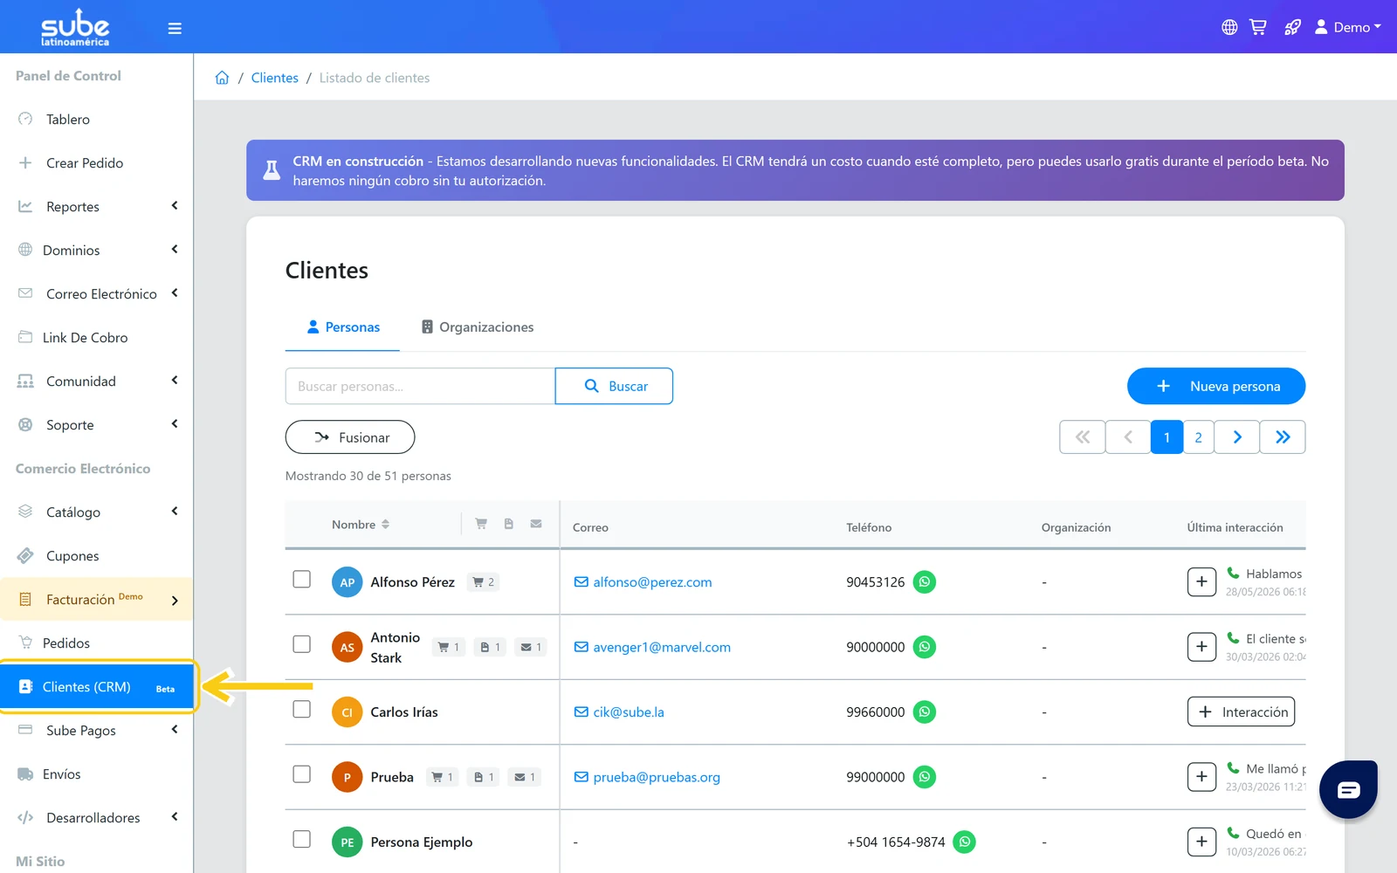The height and width of the screenshot is (873, 1397).
Task: Open Antonio Stark's invoice badge
Action: point(491,647)
